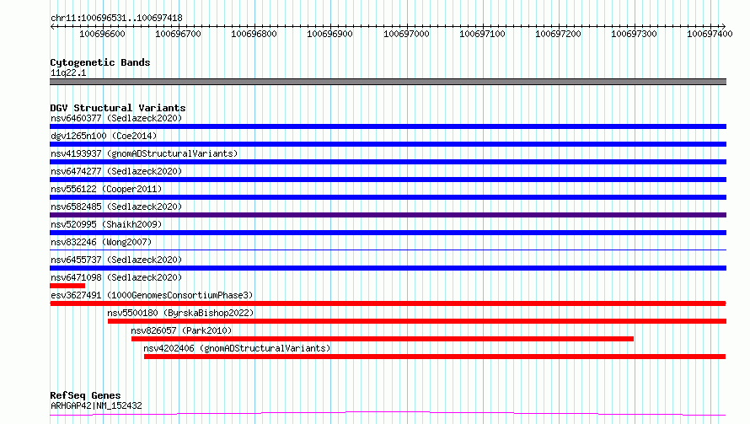This screenshot has height=424, width=750.
Task: Open nsv832246 (Wong2007) variant label
Action: click(101, 242)
